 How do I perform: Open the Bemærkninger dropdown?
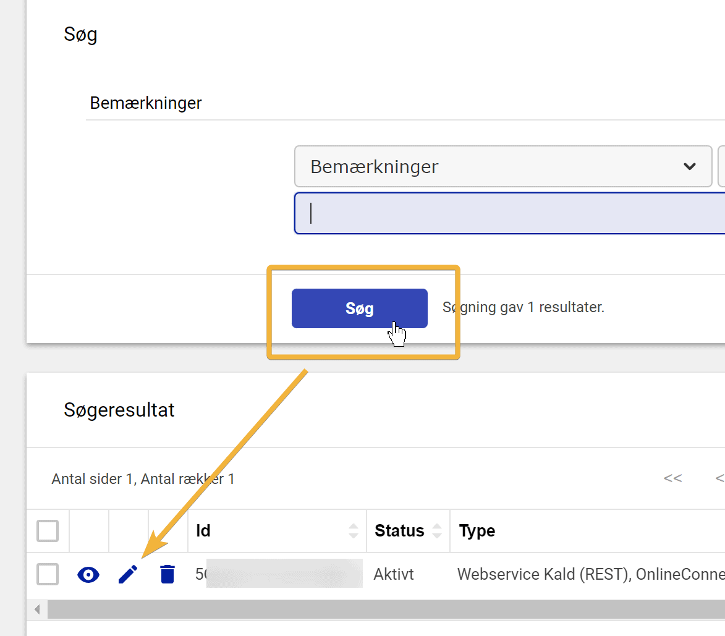coord(503,166)
